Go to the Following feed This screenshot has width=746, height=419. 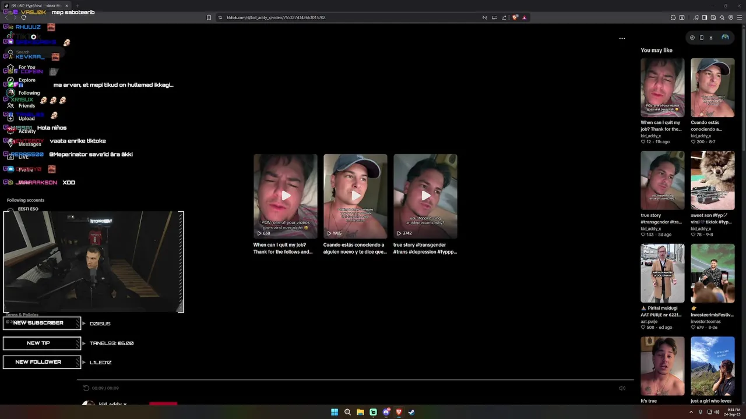pyautogui.click(x=23, y=93)
